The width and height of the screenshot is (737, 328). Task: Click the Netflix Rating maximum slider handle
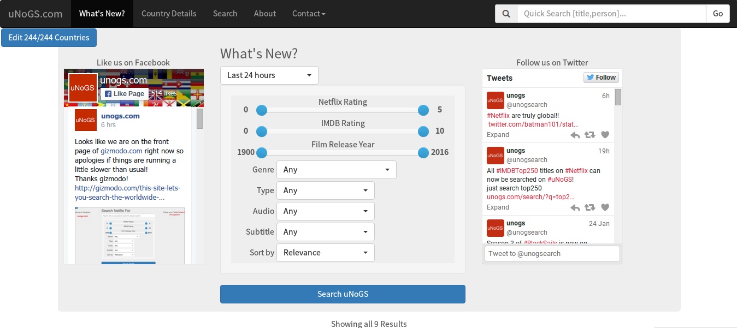pos(423,110)
